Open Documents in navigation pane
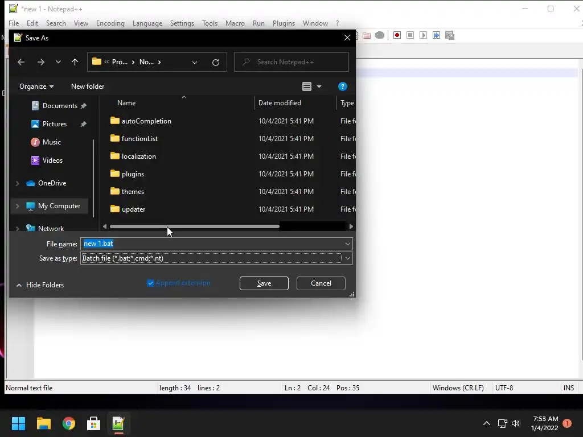583x437 pixels. point(59,105)
